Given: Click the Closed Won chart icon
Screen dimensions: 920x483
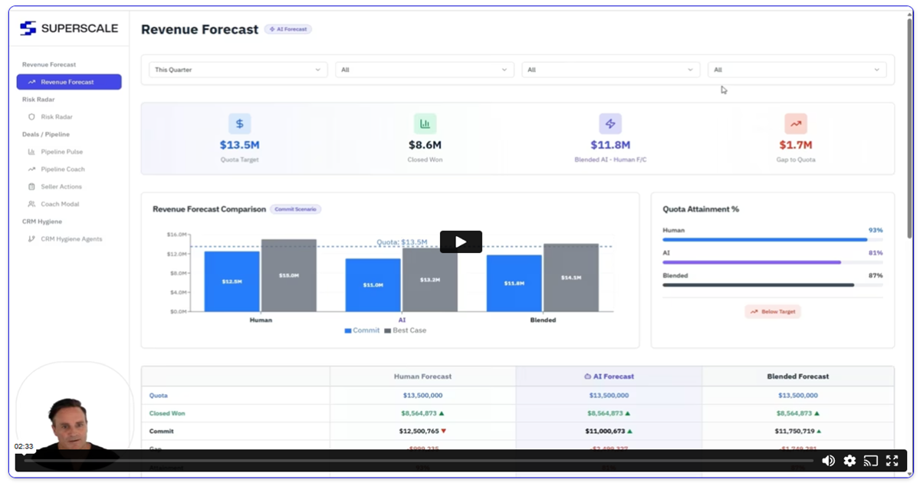Looking at the screenshot, I should point(425,123).
